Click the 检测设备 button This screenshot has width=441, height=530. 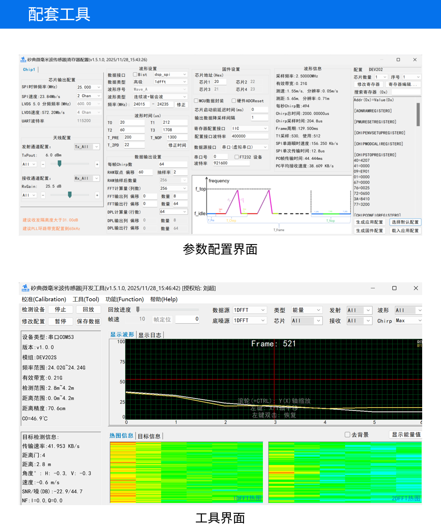pyautogui.click(x=34, y=309)
